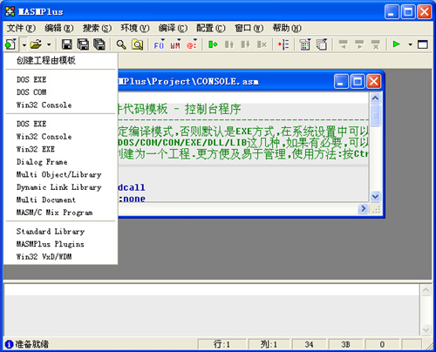Image resolution: width=436 pixels, height=352 pixels.
Task: Open the 编译(C) menu
Action: 173,28
